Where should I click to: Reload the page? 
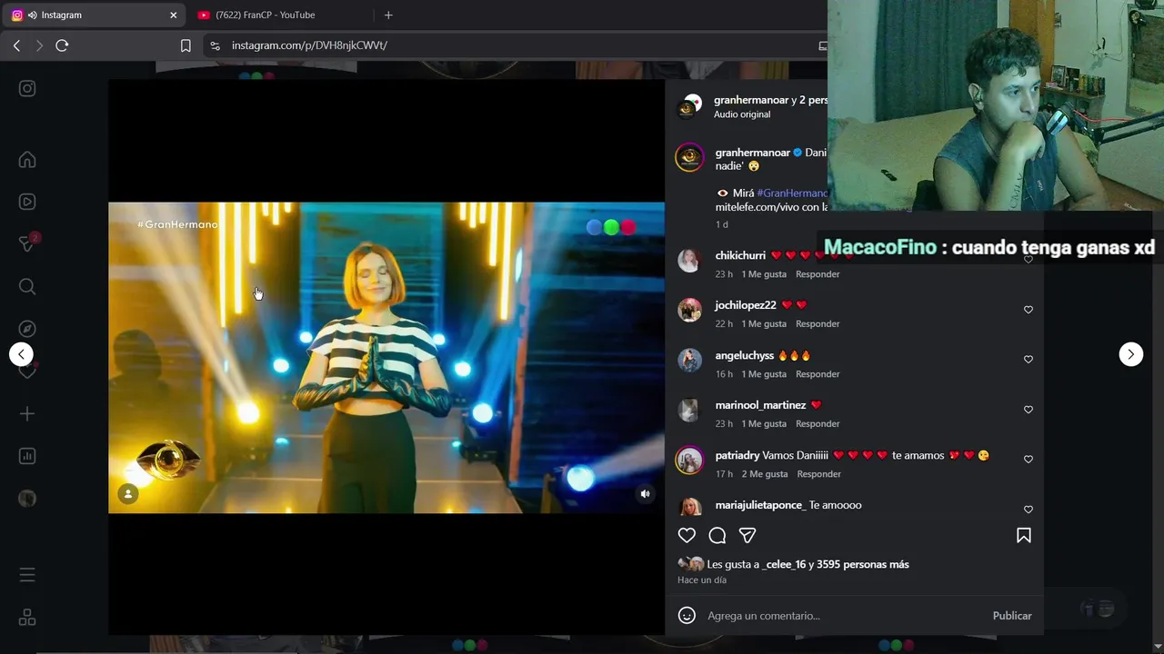pos(62,45)
